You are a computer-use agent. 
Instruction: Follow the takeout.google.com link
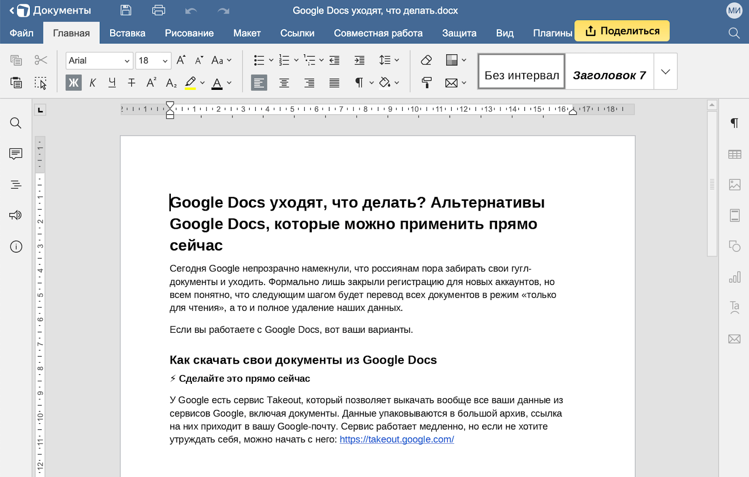click(397, 440)
